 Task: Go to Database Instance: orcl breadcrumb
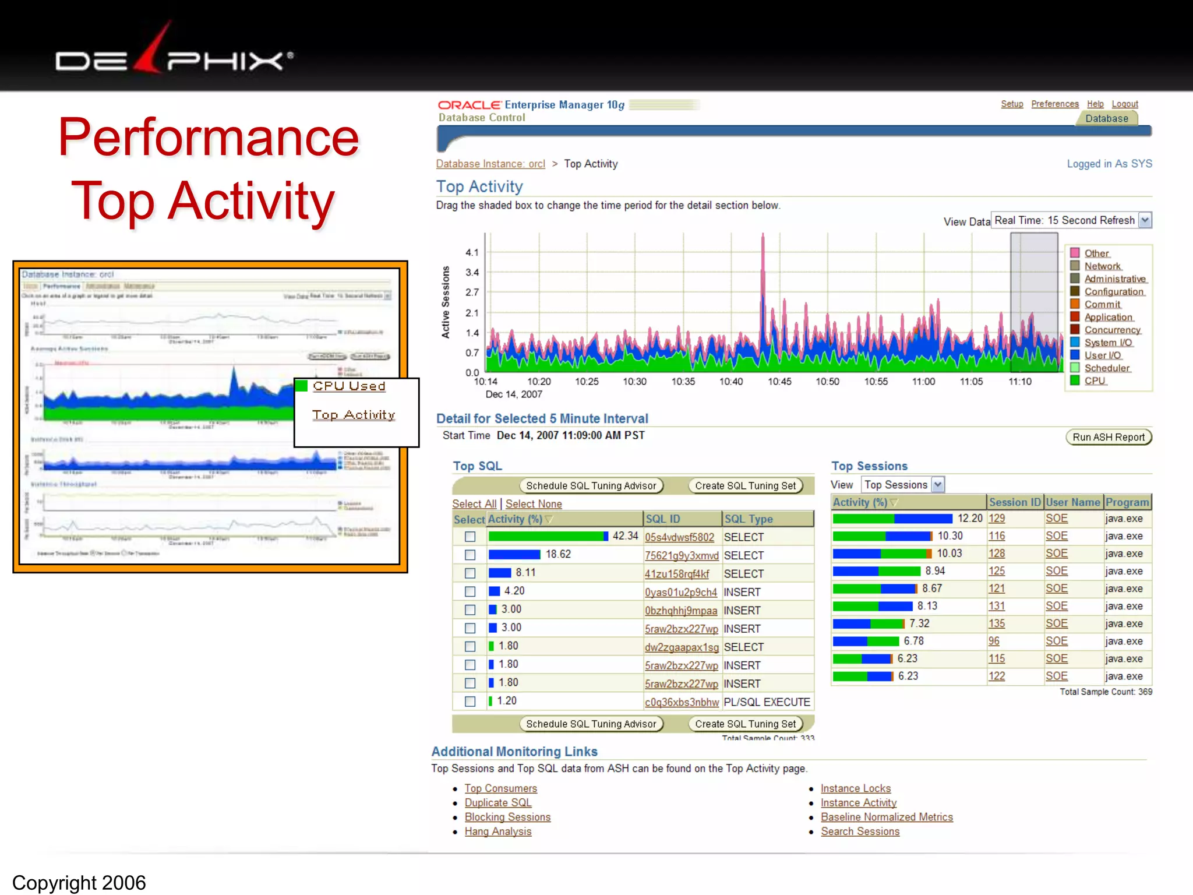pyautogui.click(x=490, y=164)
